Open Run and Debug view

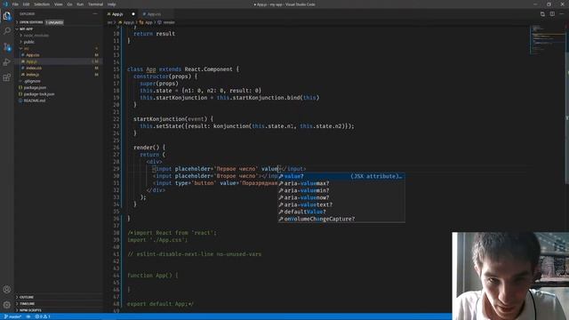(7, 62)
